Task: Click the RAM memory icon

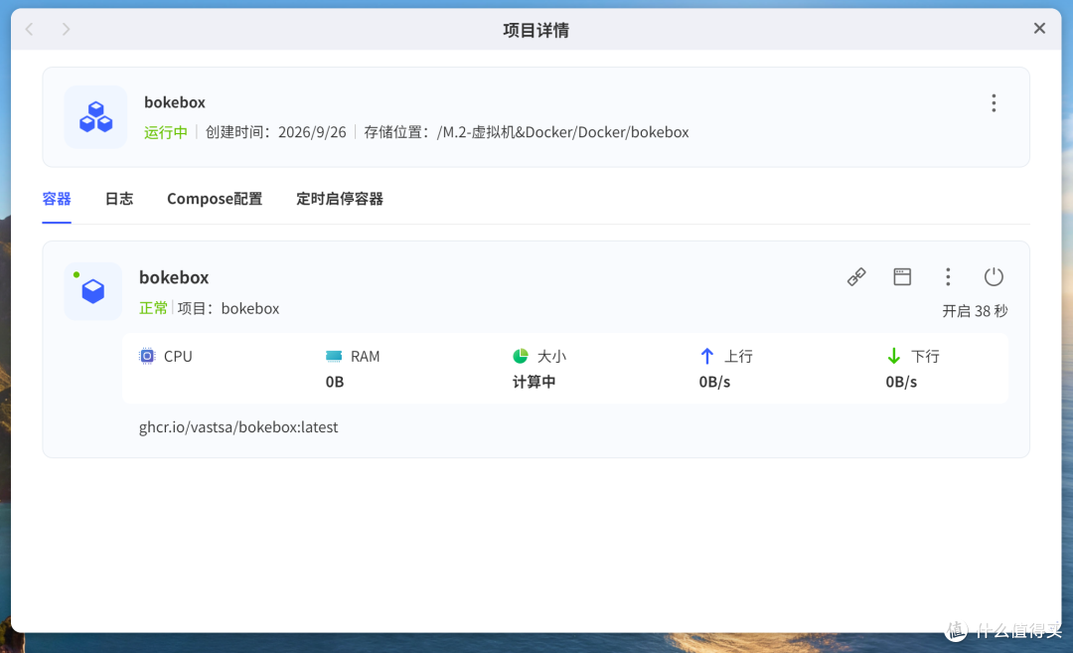Action: coord(334,356)
